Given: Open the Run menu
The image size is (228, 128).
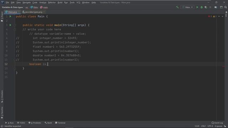Looking at the screenshot, I should click(66, 2).
